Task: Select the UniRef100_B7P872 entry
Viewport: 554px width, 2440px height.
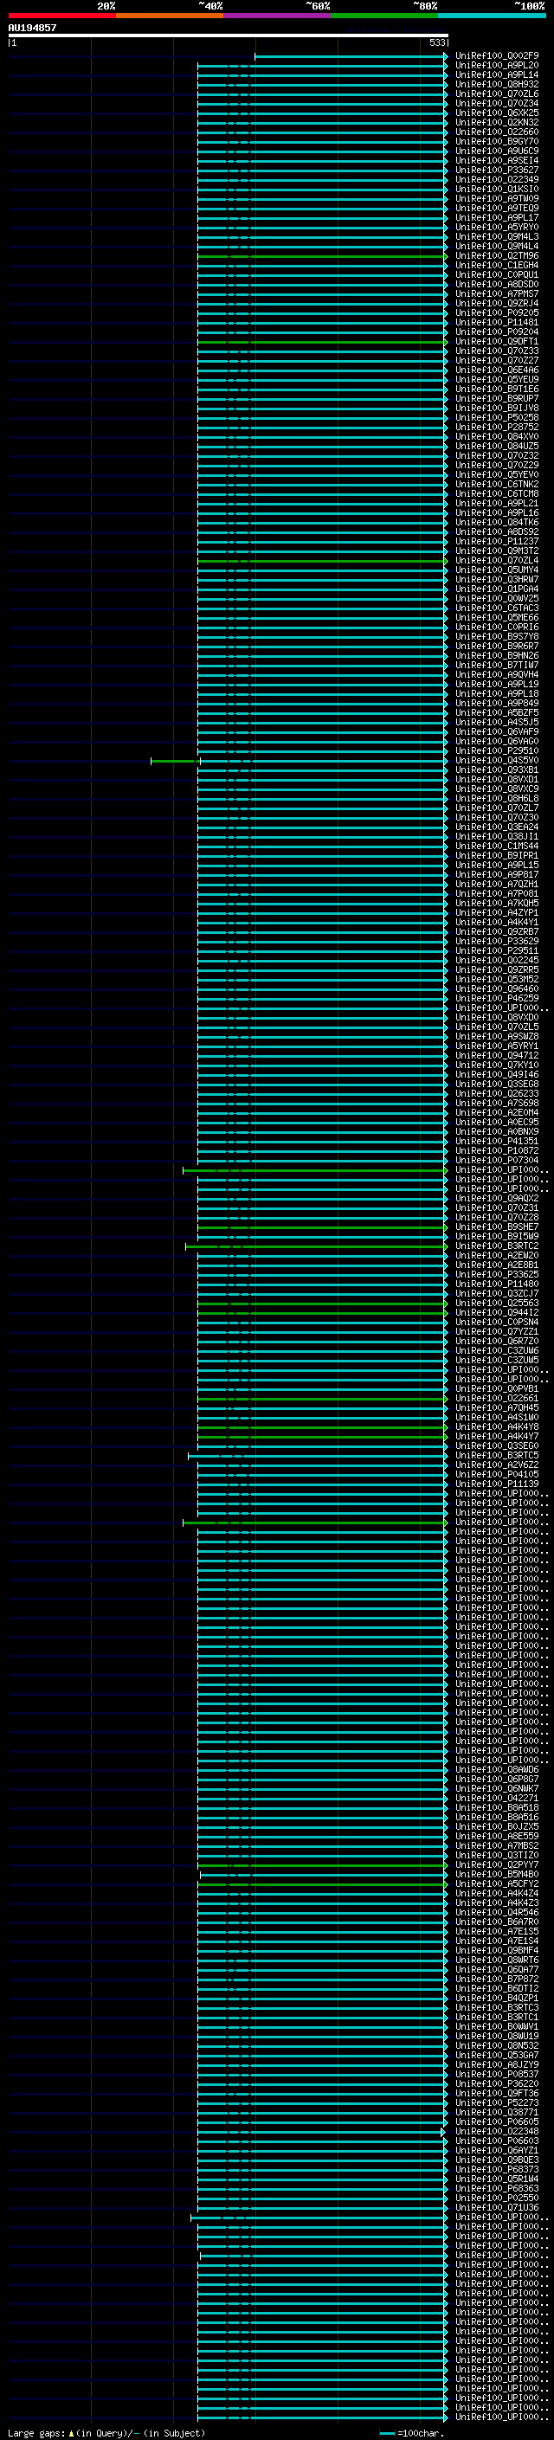Action: (496, 1979)
